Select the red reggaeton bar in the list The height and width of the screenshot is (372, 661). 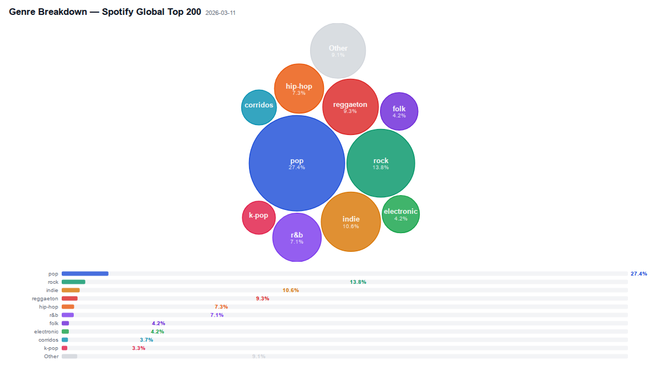(69, 299)
